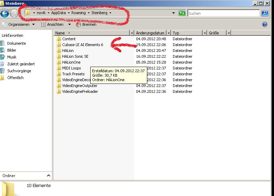Click the Ansichten toolbar button
Screen dimensions: 274x196
coord(53,24)
